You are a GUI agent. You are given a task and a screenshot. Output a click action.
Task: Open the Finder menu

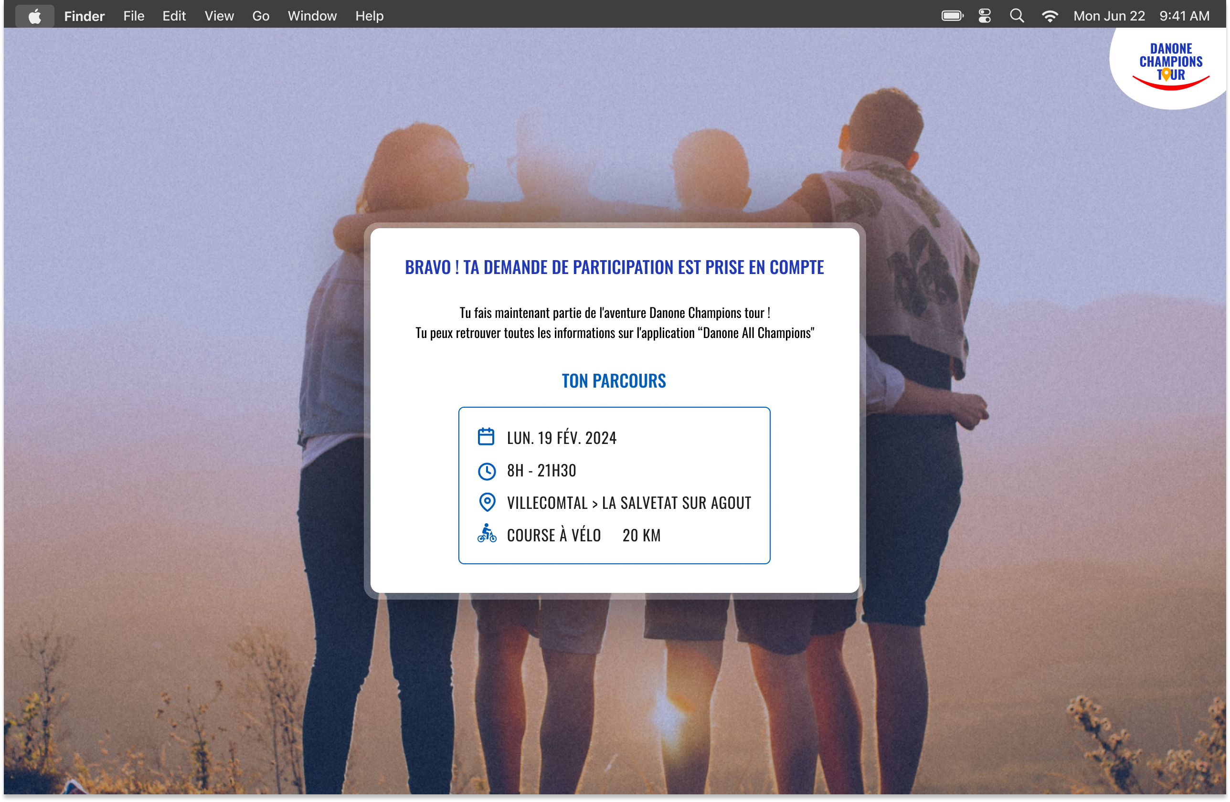[x=84, y=16]
